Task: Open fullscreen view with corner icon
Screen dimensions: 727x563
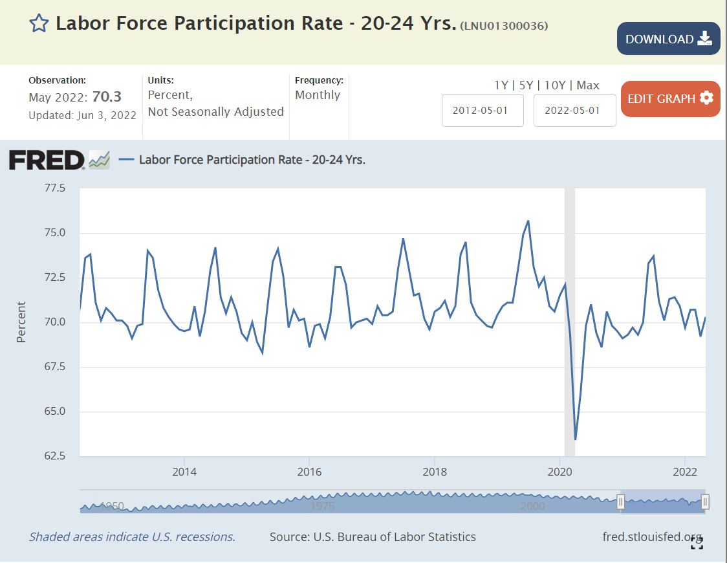Action: (697, 543)
